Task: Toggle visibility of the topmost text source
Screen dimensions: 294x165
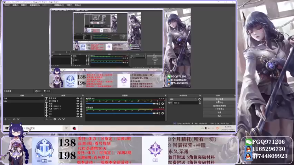Action: tap(78, 98)
